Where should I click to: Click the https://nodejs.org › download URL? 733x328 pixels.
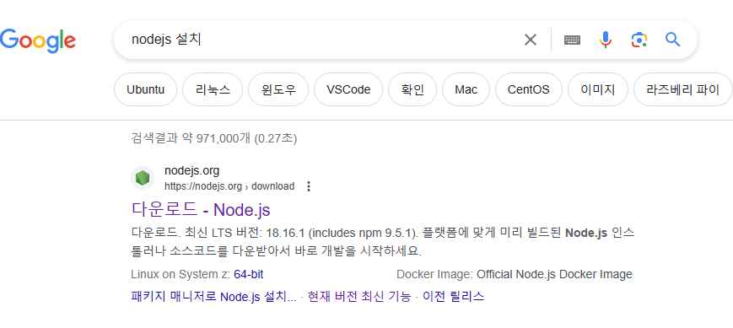(229, 186)
